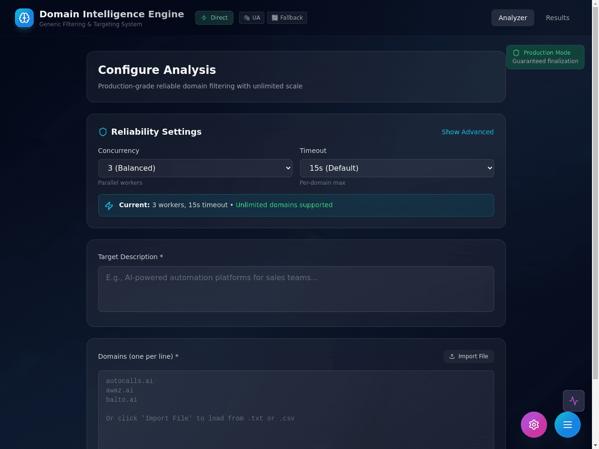Click the shield icon beside Reliability Settings
Viewport: 599px width, 449px height.
pos(103,132)
